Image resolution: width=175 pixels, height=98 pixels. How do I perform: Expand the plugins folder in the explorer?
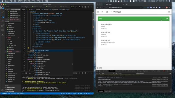(x=10, y=60)
